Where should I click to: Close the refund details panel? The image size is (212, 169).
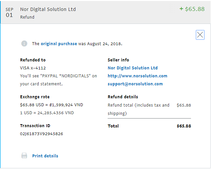point(200,35)
